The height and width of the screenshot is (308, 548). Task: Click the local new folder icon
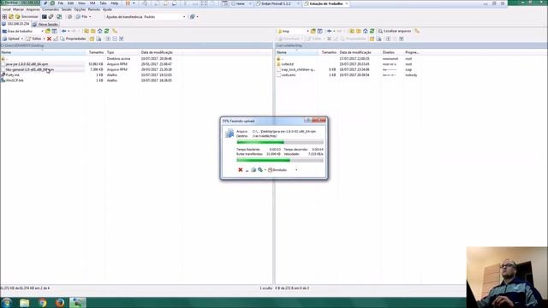point(92,38)
